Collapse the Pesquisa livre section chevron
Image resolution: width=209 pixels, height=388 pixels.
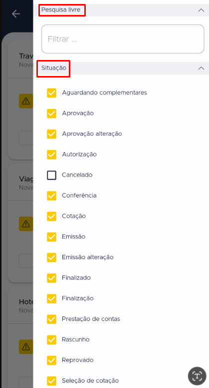pos(201,10)
